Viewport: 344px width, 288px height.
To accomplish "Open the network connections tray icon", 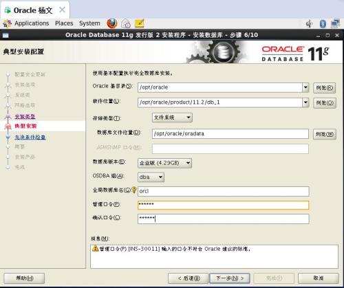I will (335, 23).
